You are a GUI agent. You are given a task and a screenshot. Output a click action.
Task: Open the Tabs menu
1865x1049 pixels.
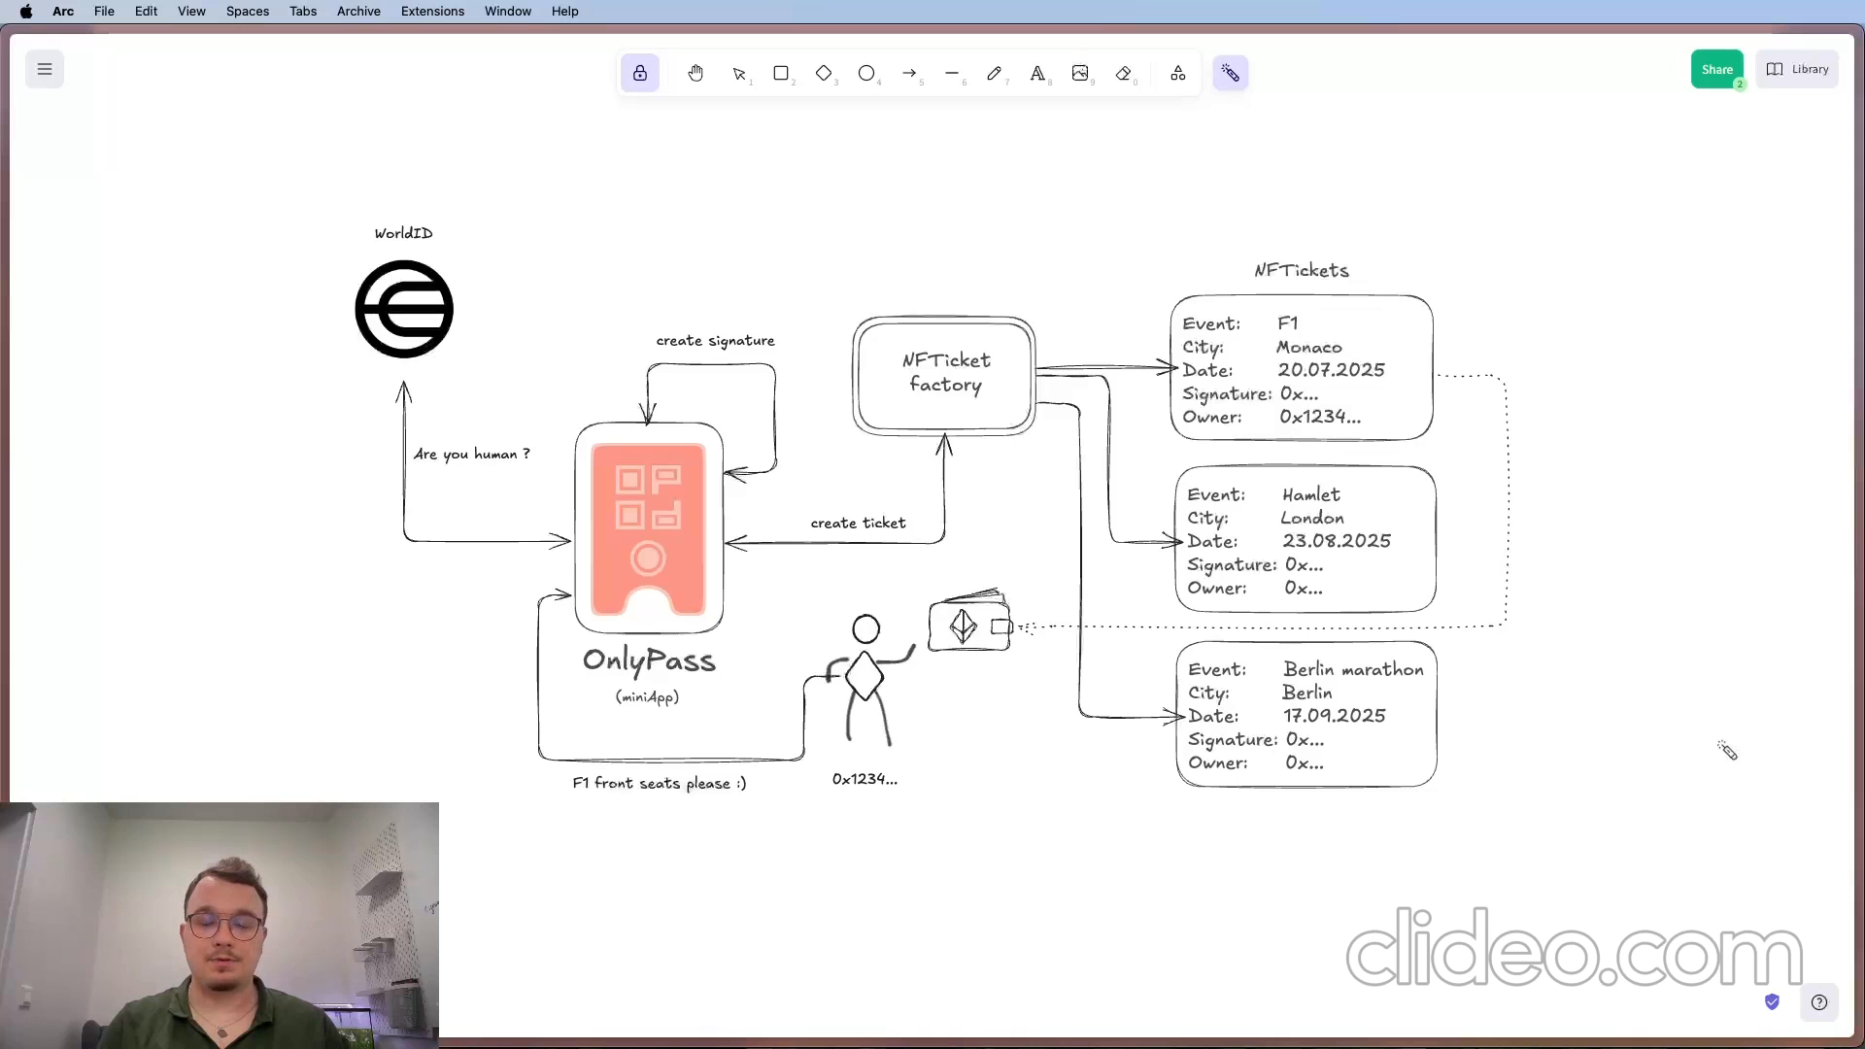pyautogui.click(x=303, y=11)
